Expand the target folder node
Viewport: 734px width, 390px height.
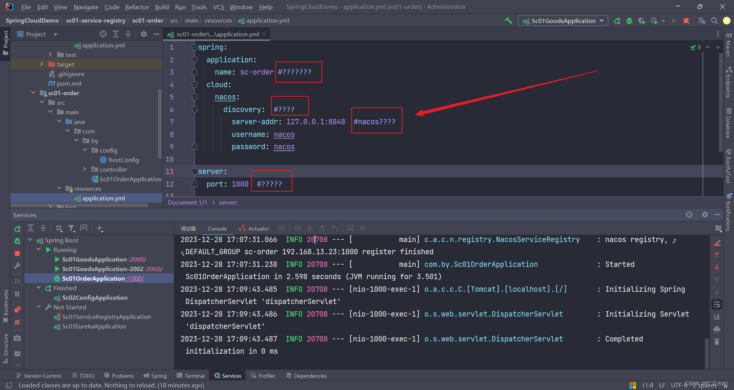[42, 64]
